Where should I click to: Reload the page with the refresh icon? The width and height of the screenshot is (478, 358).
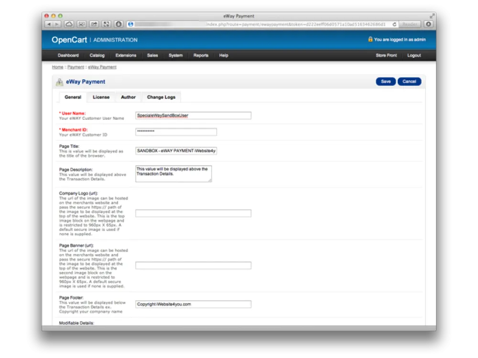click(x=394, y=24)
